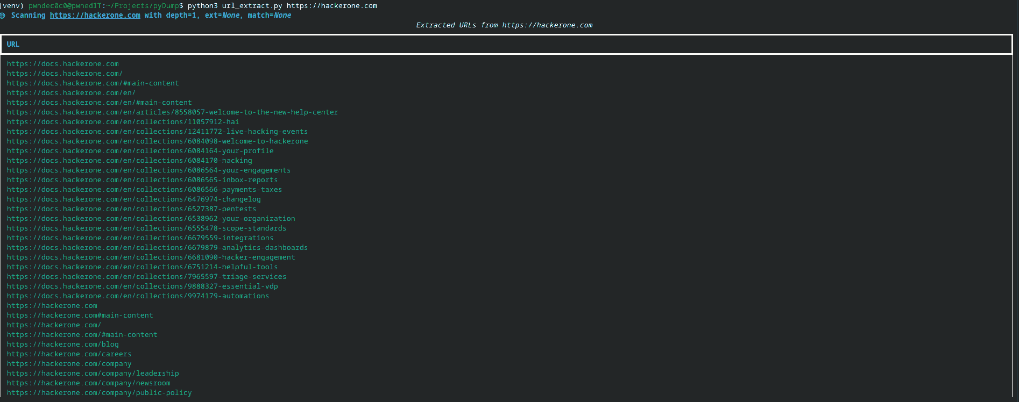Open the welcome-to-the-new-help-center article URL
Viewport: 1019px width, 402px height.
173,112
